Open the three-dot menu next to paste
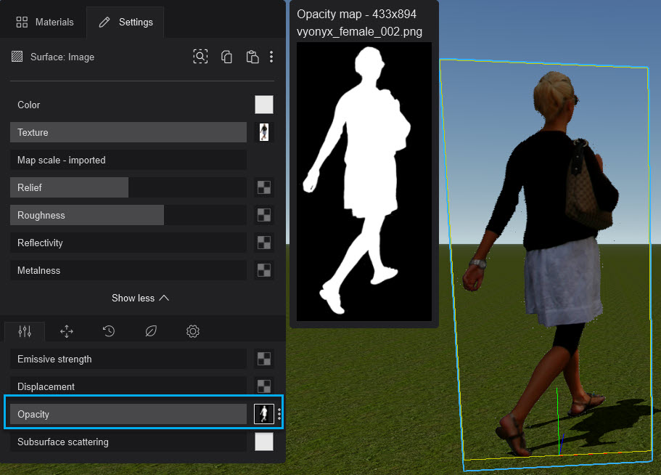The image size is (661, 475). tap(271, 57)
